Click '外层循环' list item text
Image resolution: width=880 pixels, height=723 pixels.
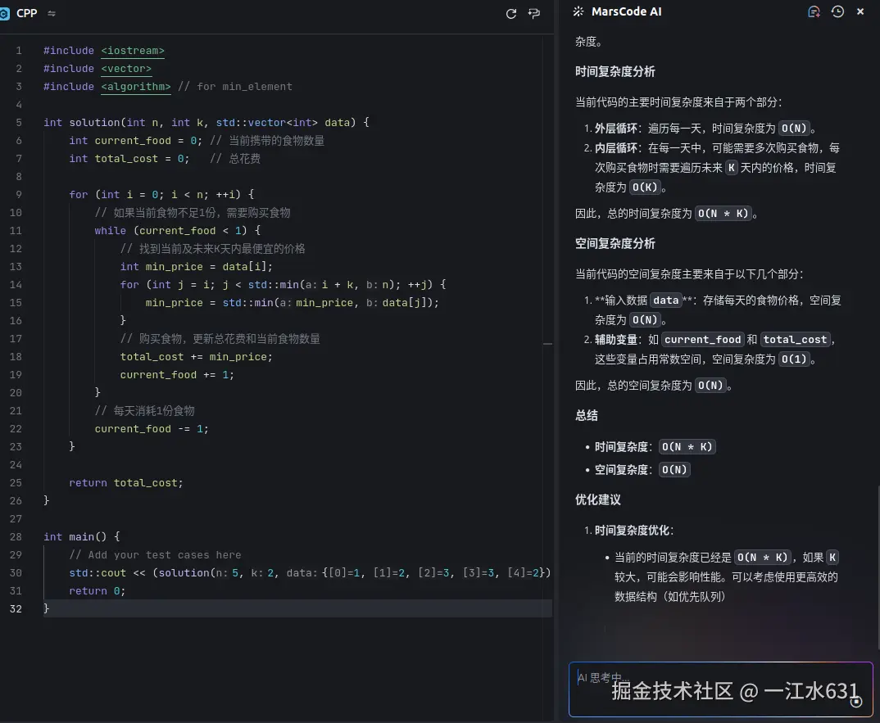tap(616, 129)
